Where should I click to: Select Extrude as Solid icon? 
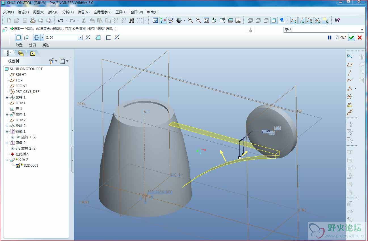click(19, 37)
